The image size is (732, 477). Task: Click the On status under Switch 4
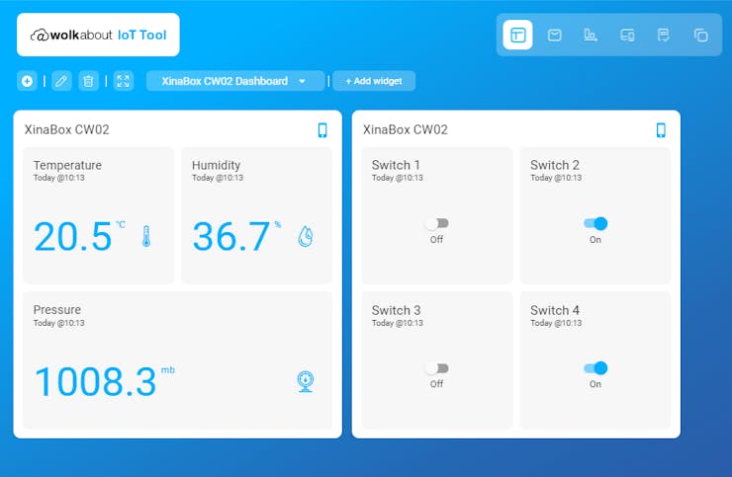click(595, 384)
